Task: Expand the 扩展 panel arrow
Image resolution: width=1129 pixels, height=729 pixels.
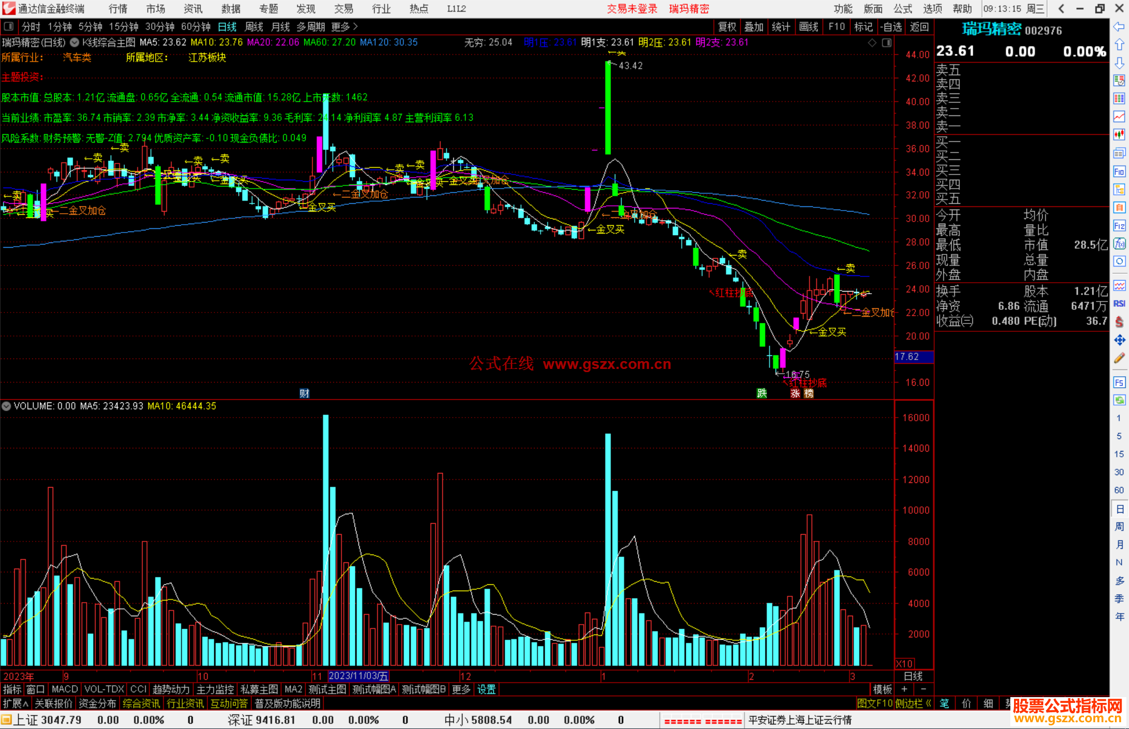Action: click(16, 703)
